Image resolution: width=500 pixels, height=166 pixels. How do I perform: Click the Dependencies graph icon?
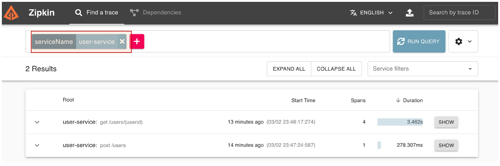click(134, 13)
